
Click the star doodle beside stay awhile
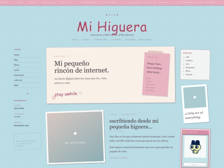[54, 97]
